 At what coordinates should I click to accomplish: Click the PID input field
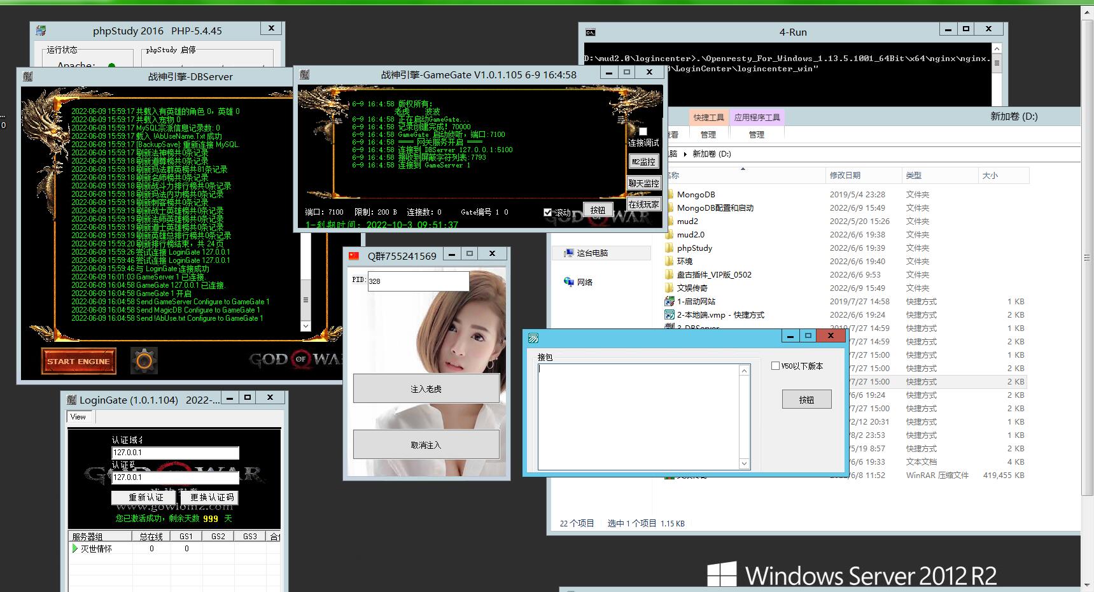[417, 281]
